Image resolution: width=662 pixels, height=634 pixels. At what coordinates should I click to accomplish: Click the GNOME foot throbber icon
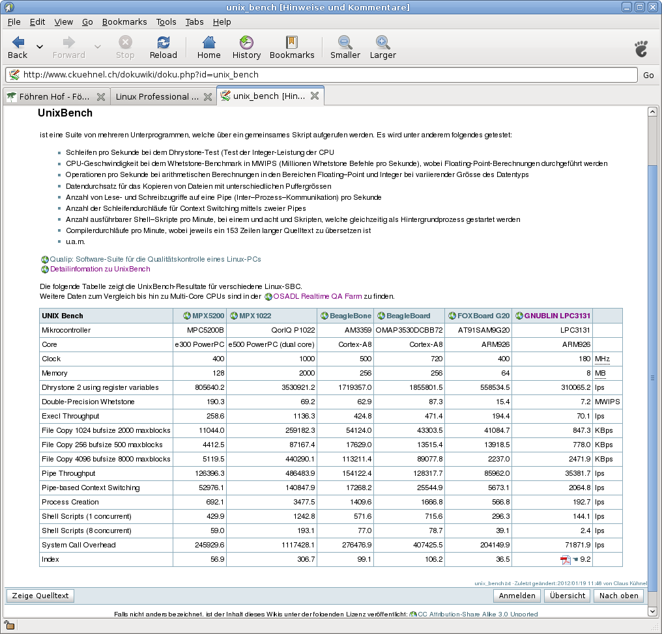click(x=641, y=49)
